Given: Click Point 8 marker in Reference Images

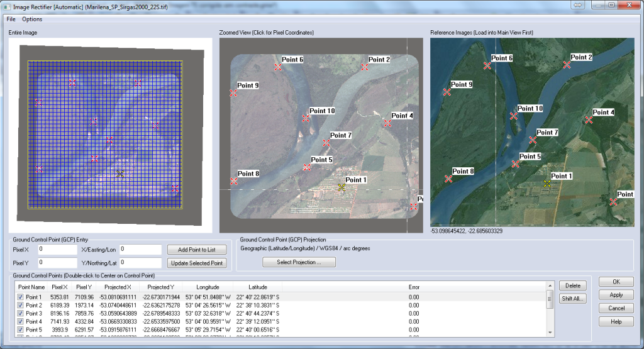Looking at the screenshot, I should click(x=448, y=179).
